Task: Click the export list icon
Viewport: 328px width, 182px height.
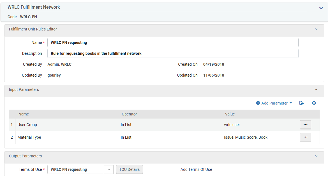Action: 302,103
